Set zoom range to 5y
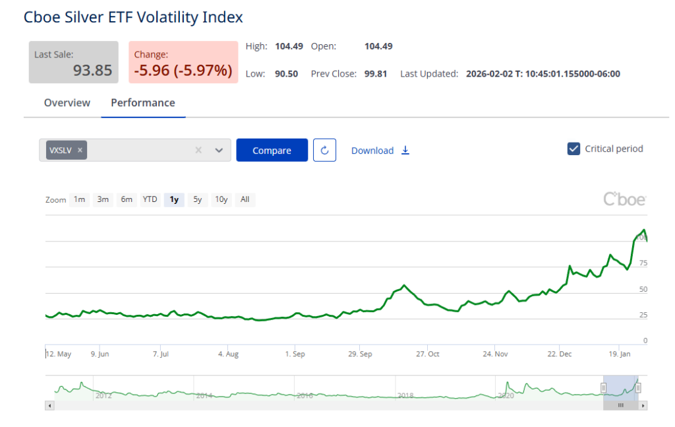 [197, 199]
